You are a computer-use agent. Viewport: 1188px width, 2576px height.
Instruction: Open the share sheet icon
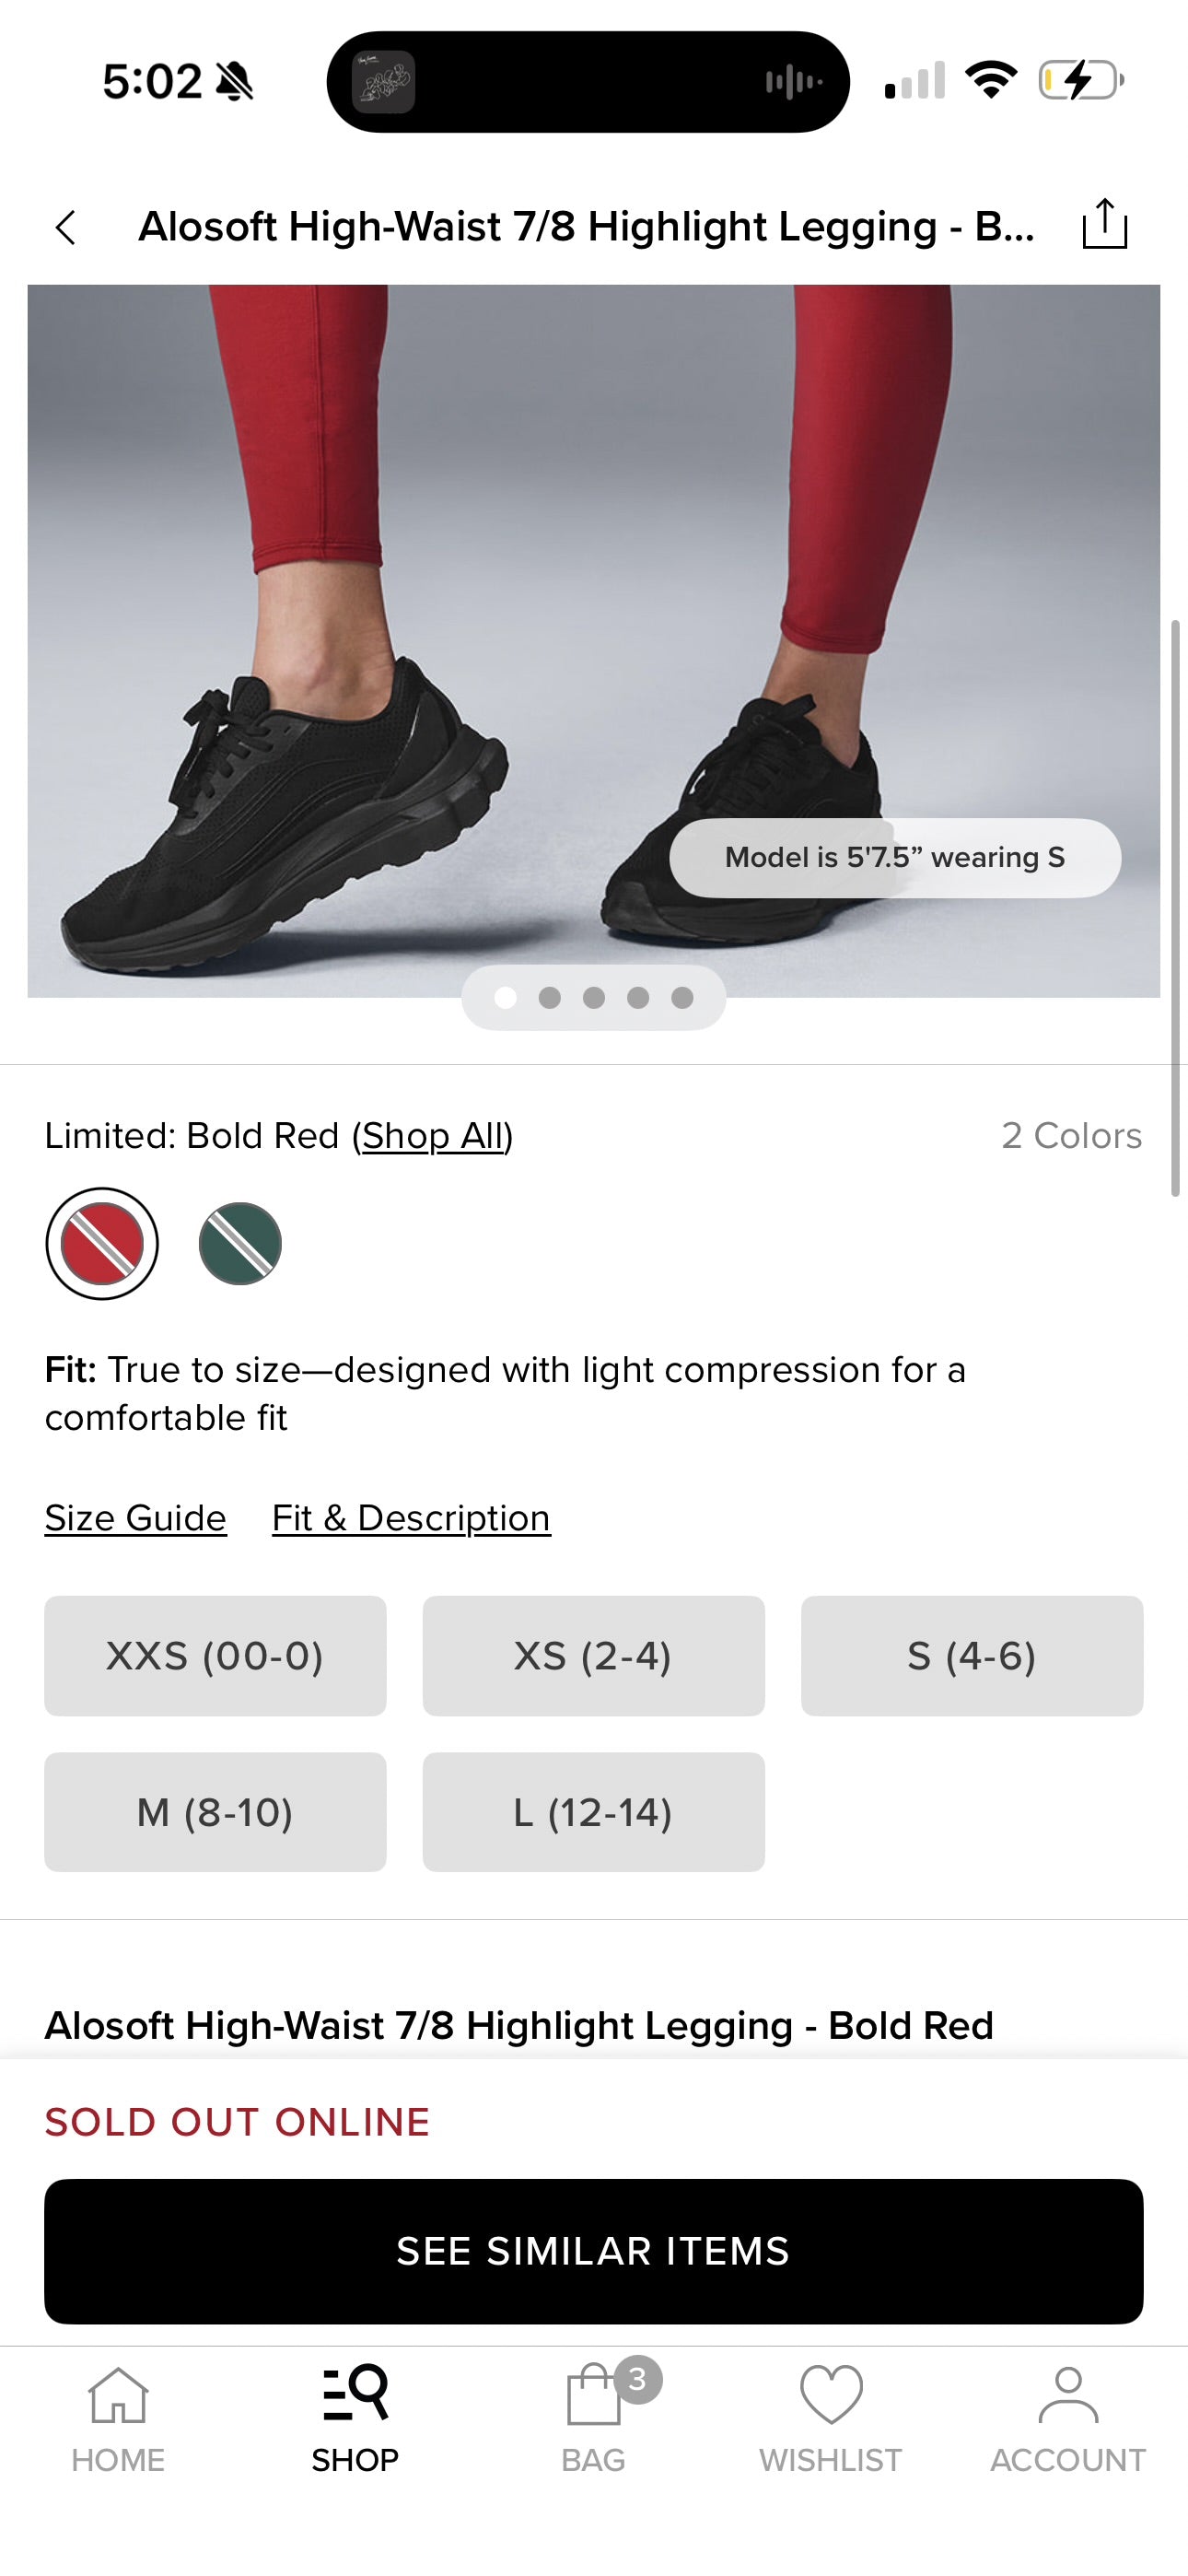[x=1104, y=224]
